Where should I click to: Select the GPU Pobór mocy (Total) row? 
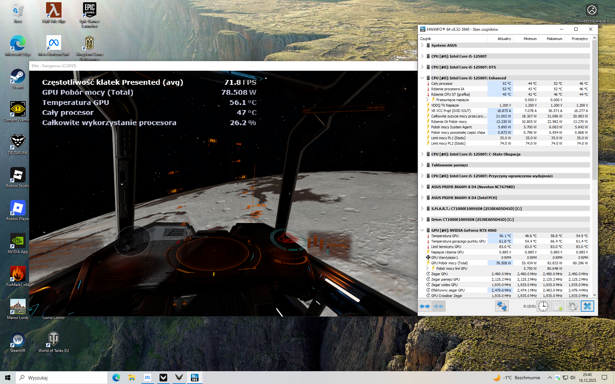coord(449,263)
